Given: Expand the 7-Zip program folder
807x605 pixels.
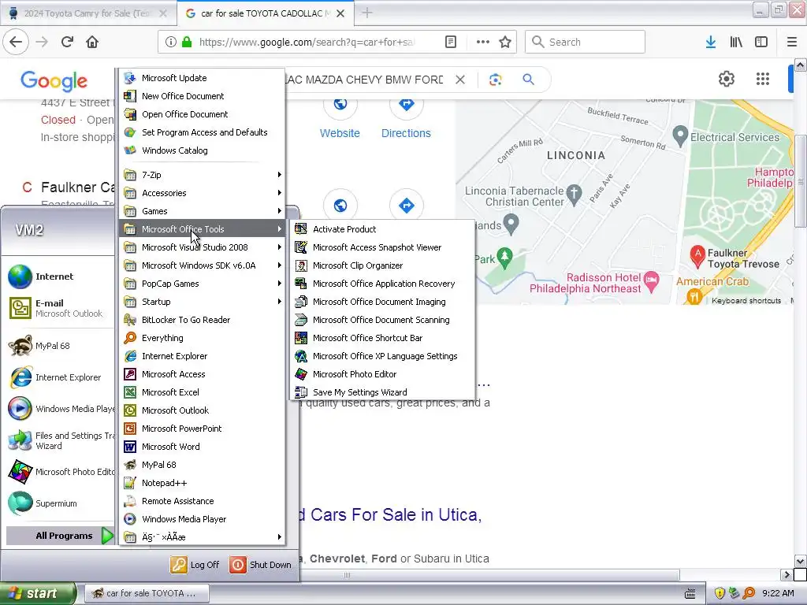Looking at the screenshot, I should 203,175.
